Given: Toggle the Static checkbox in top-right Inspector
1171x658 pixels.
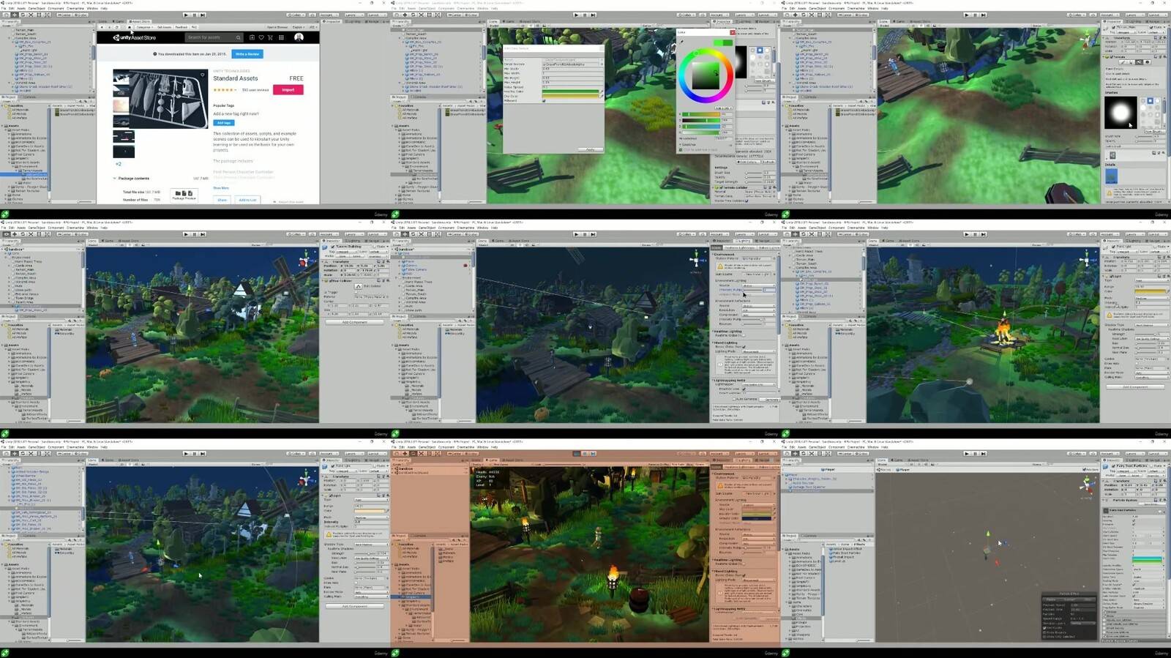Looking at the screenshot, I should point(1151,27).
